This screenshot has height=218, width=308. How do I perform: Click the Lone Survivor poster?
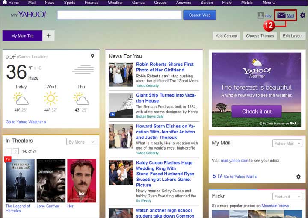tap(51, 180)
